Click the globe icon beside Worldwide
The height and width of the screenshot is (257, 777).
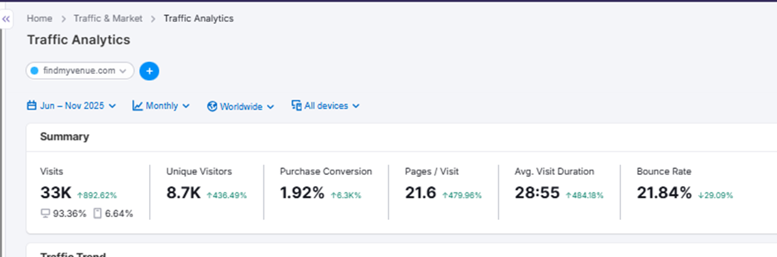coord(212,107)
